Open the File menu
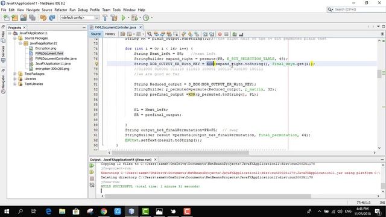Image resolution: width=386 pixels, height=217 pixels. pos(4,10)
